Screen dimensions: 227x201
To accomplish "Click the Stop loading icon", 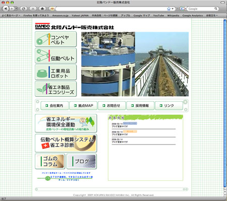I will [x=33, y=9].
